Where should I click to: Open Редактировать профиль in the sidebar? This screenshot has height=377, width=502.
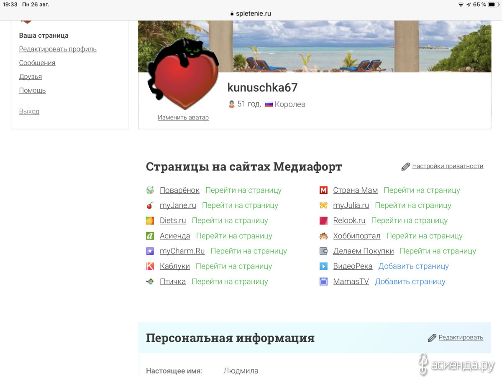click(58, 49)
